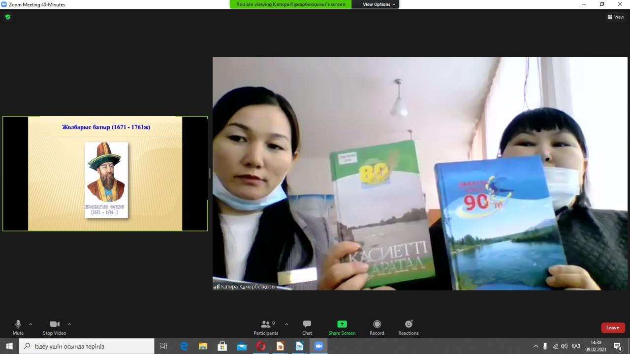630x354 pixels.
Task: Switch the KA3 keyboard language indicator
Action: 575,346
